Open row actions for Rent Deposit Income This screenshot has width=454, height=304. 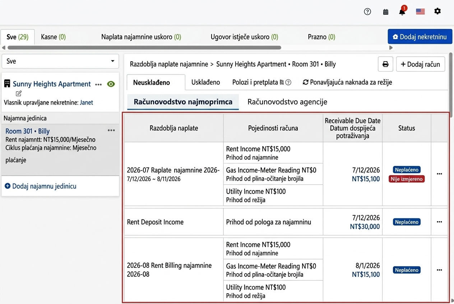(439, 222)
